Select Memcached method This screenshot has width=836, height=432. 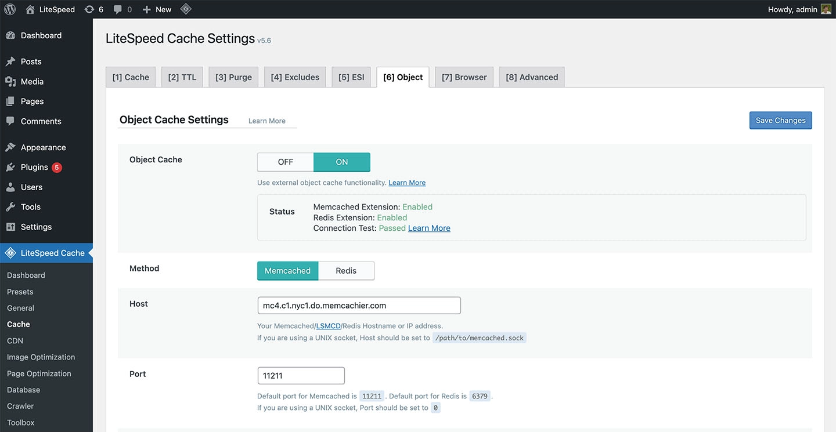pos(287,271)
